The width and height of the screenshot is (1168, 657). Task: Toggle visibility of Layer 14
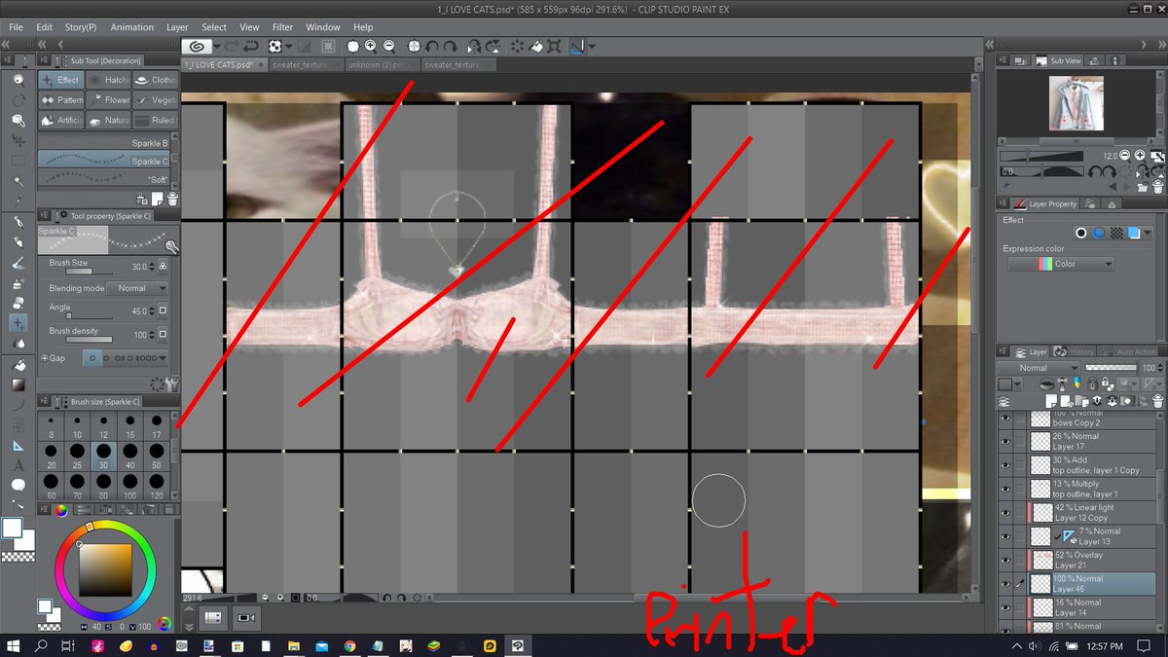pos(1005,607)
